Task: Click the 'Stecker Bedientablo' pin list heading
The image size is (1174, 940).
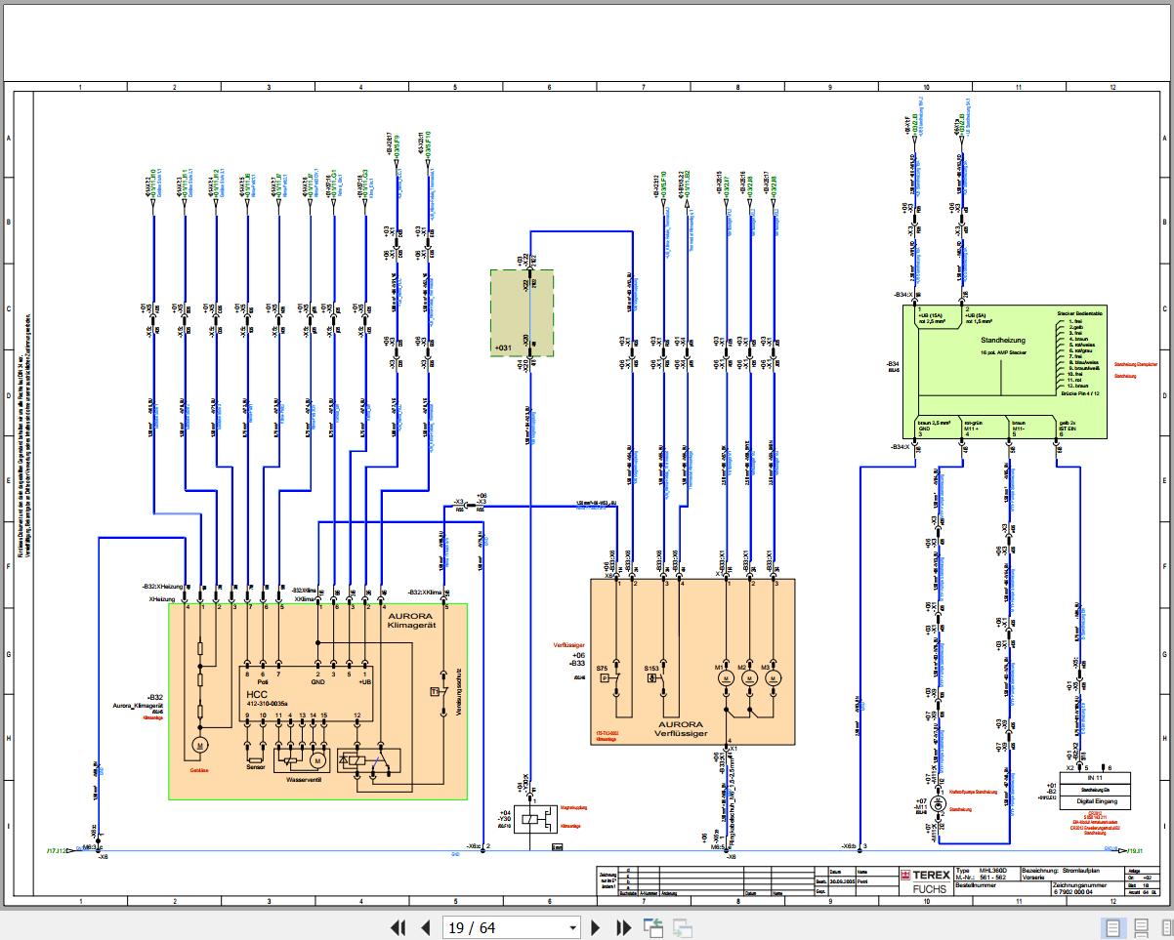Action: coord(1080,313)
